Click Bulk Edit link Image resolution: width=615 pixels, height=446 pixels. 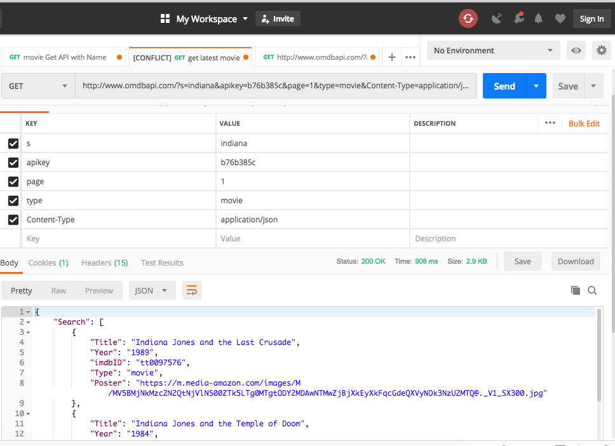[x=584, y=123]
